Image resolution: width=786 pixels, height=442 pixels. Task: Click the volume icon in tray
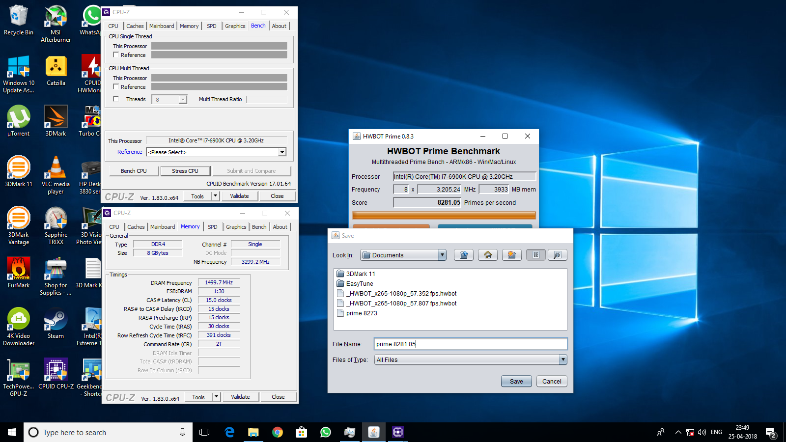click(702, 432)
